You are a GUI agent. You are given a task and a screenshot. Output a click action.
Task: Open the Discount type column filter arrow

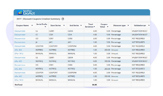click(128, 25)
